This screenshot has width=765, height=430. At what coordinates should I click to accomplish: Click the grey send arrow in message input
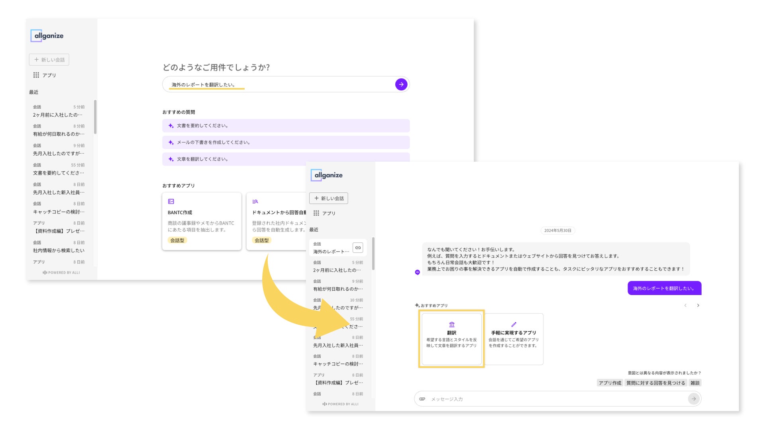tap(693, 399)
